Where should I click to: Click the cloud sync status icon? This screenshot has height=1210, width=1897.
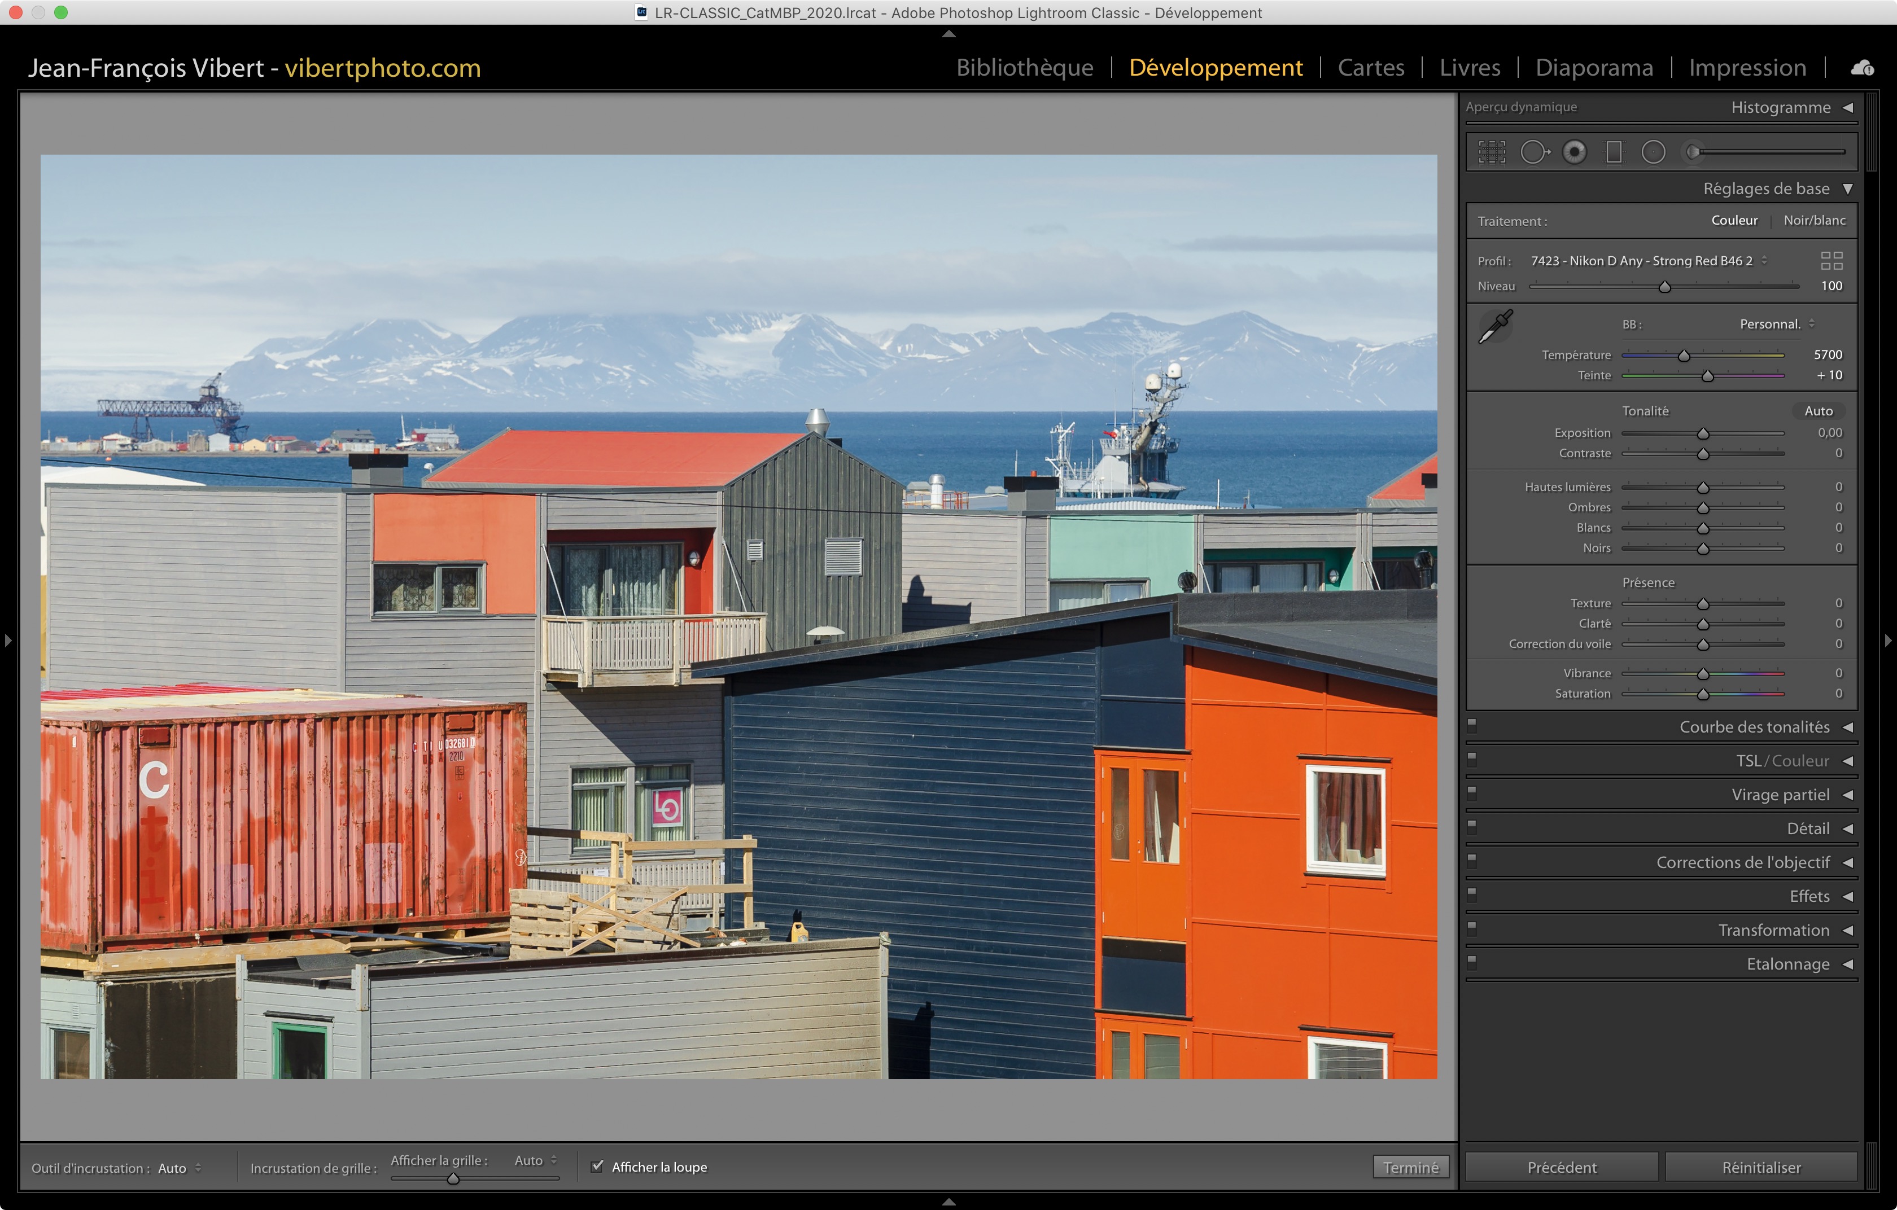tap(1863, 68)
